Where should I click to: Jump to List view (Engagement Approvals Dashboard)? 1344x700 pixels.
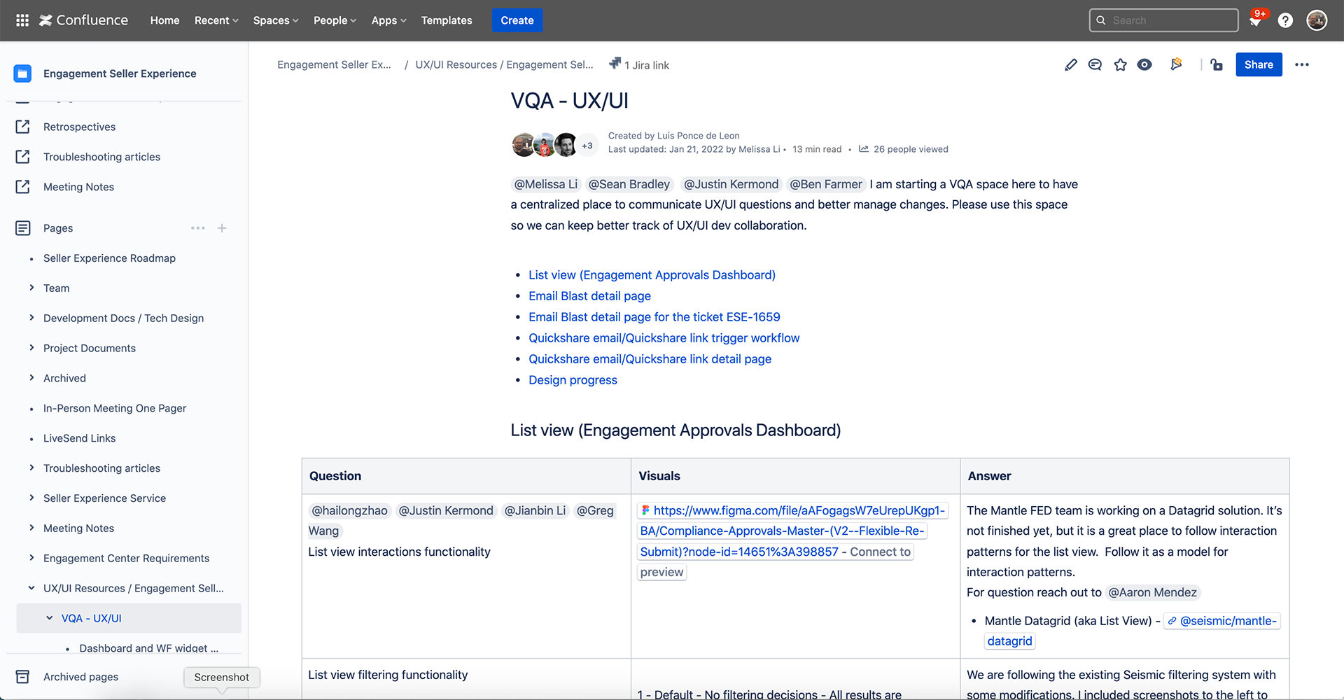tap(652, 275)
